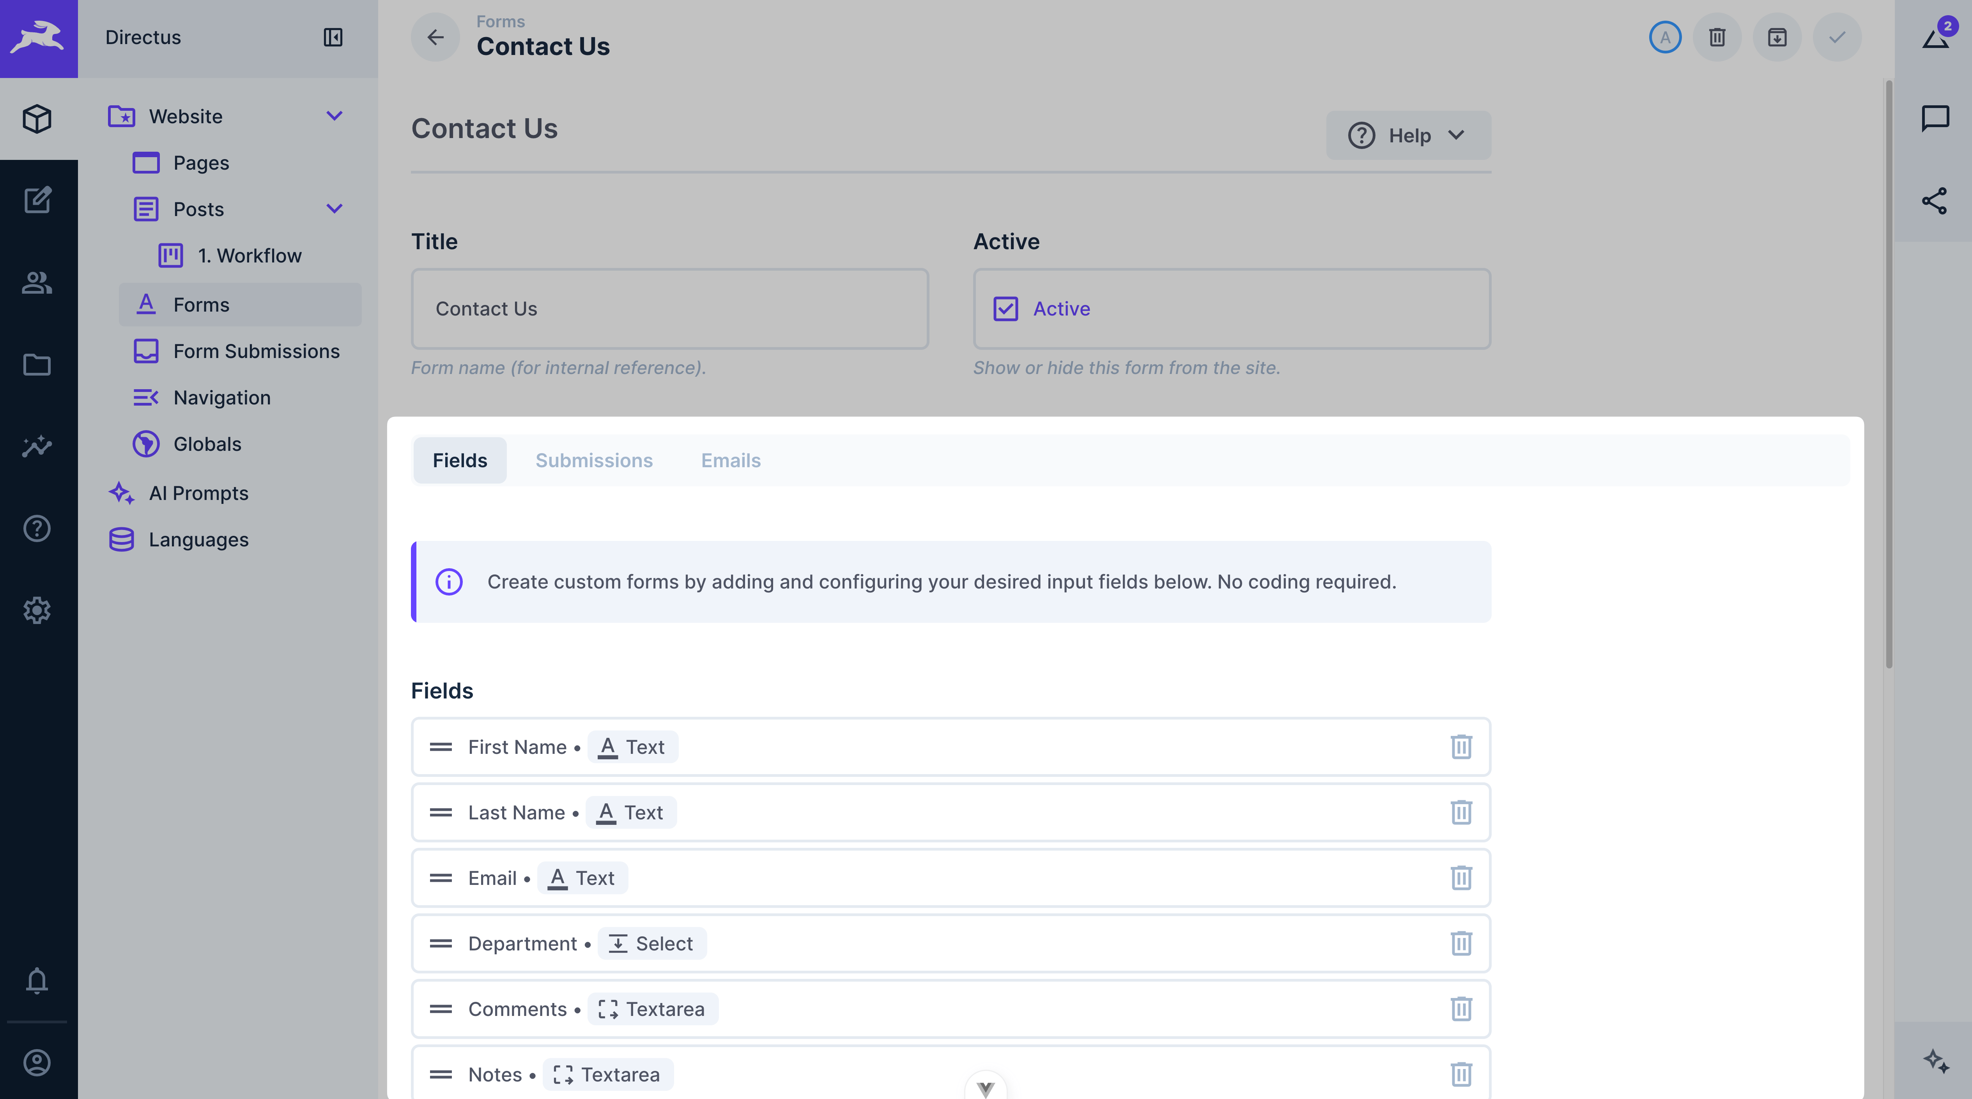Open the Settings gear module

coord(37,610)
